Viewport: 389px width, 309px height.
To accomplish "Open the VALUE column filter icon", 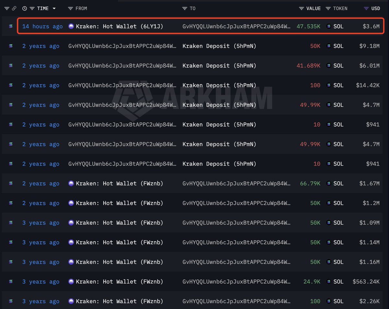I will [x=301, y=8].
